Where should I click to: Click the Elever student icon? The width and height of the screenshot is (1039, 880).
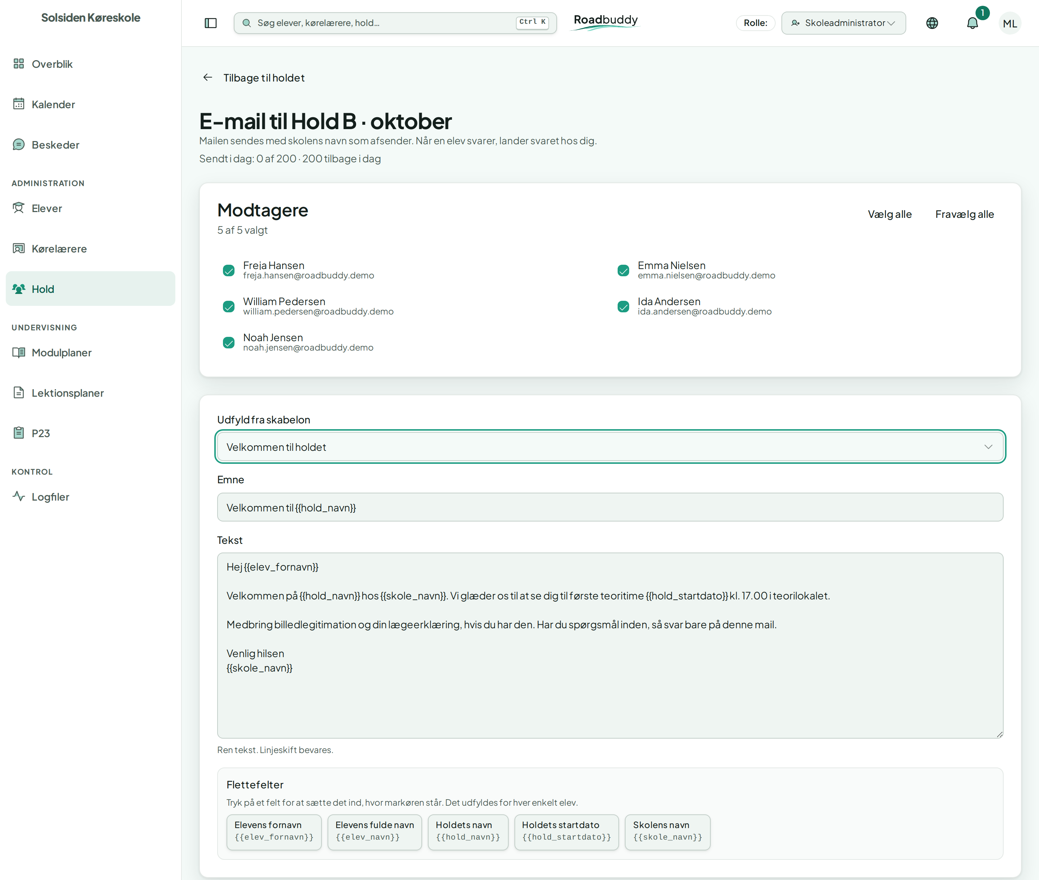pos(19,207)
